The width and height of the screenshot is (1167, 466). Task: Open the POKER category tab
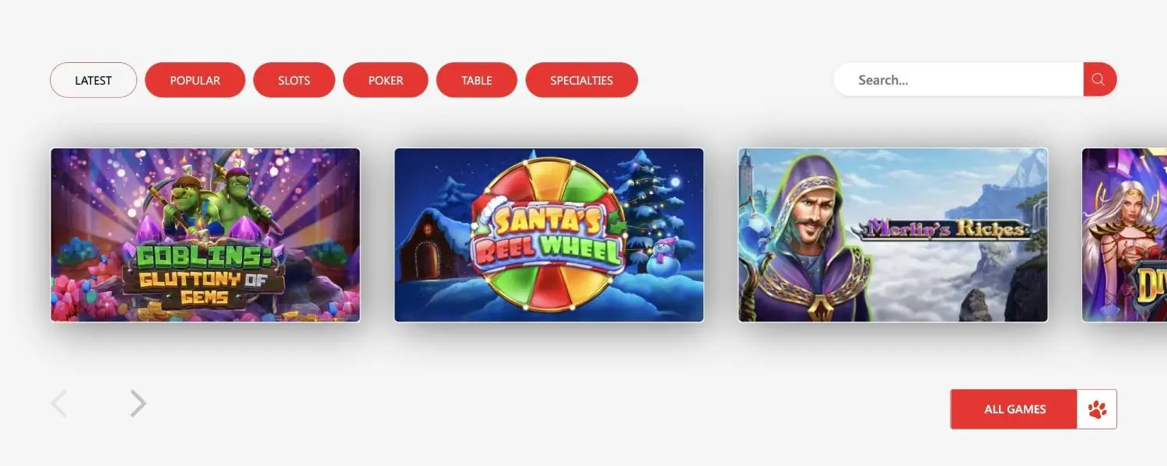coord(386,80)
